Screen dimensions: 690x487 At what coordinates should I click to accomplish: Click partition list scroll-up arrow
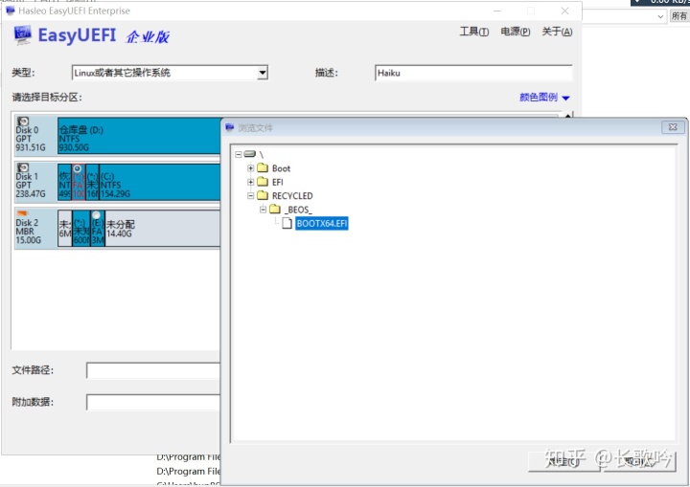point(567,116)
